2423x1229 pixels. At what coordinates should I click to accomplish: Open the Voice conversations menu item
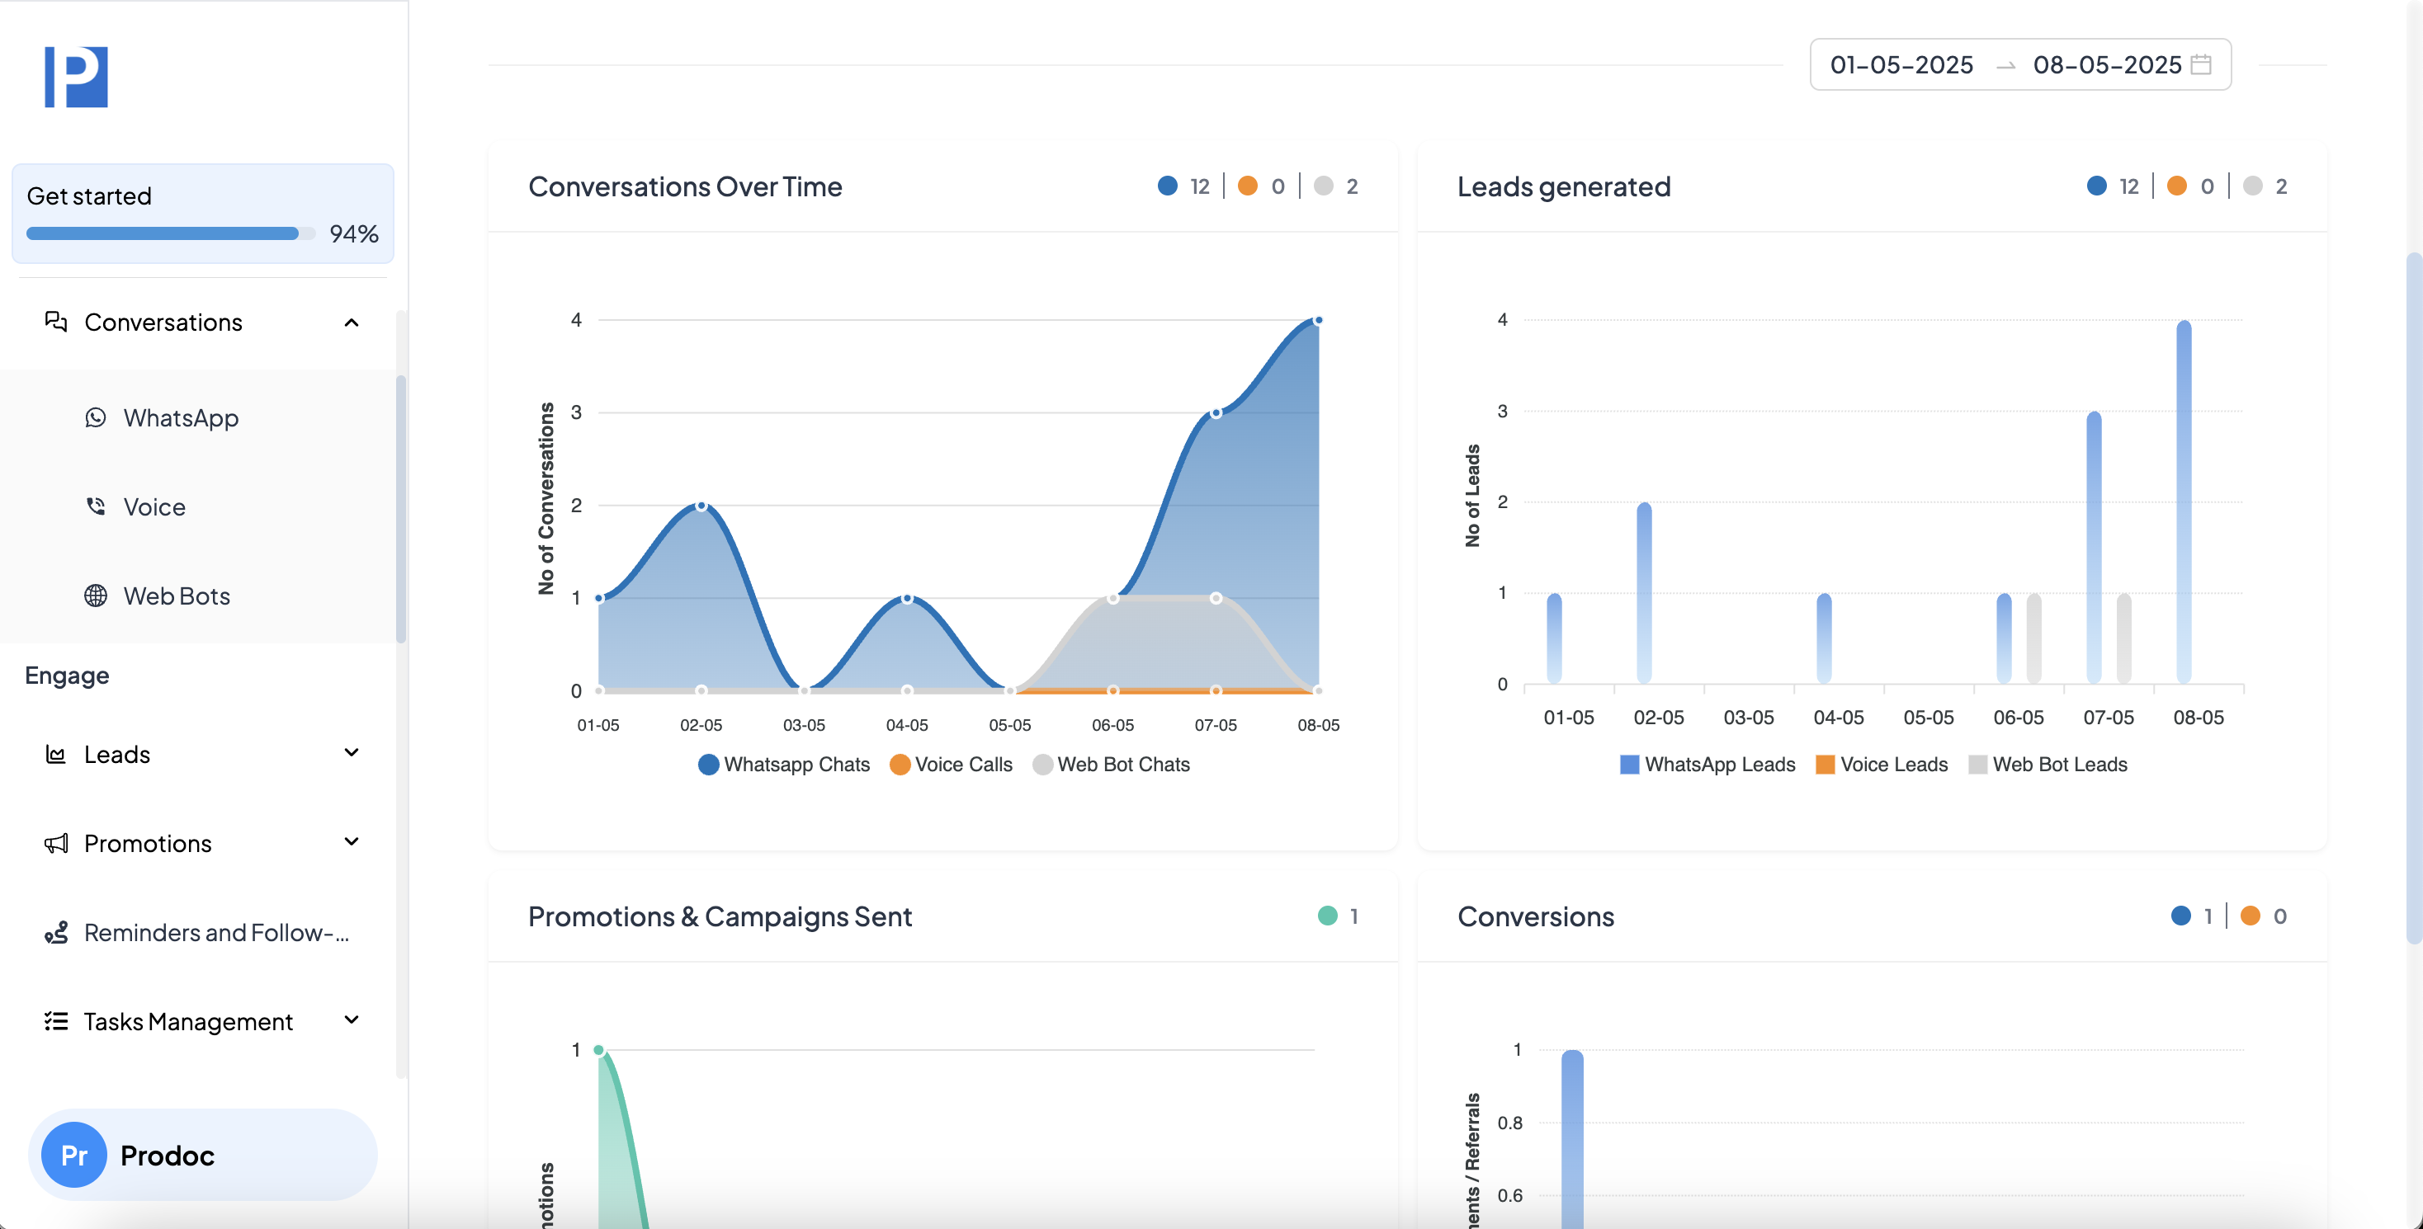tap(154, 506)
